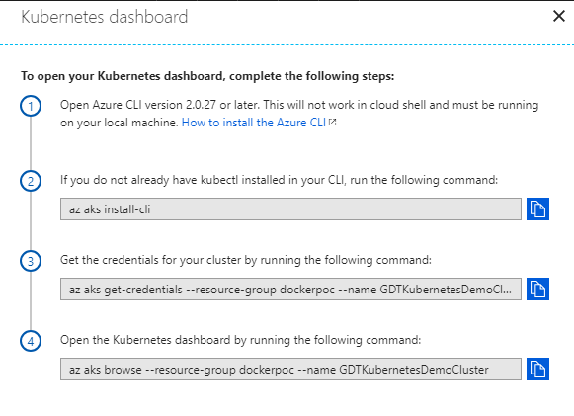Click the kubectl installed instruction text

[x=279, y=180]
